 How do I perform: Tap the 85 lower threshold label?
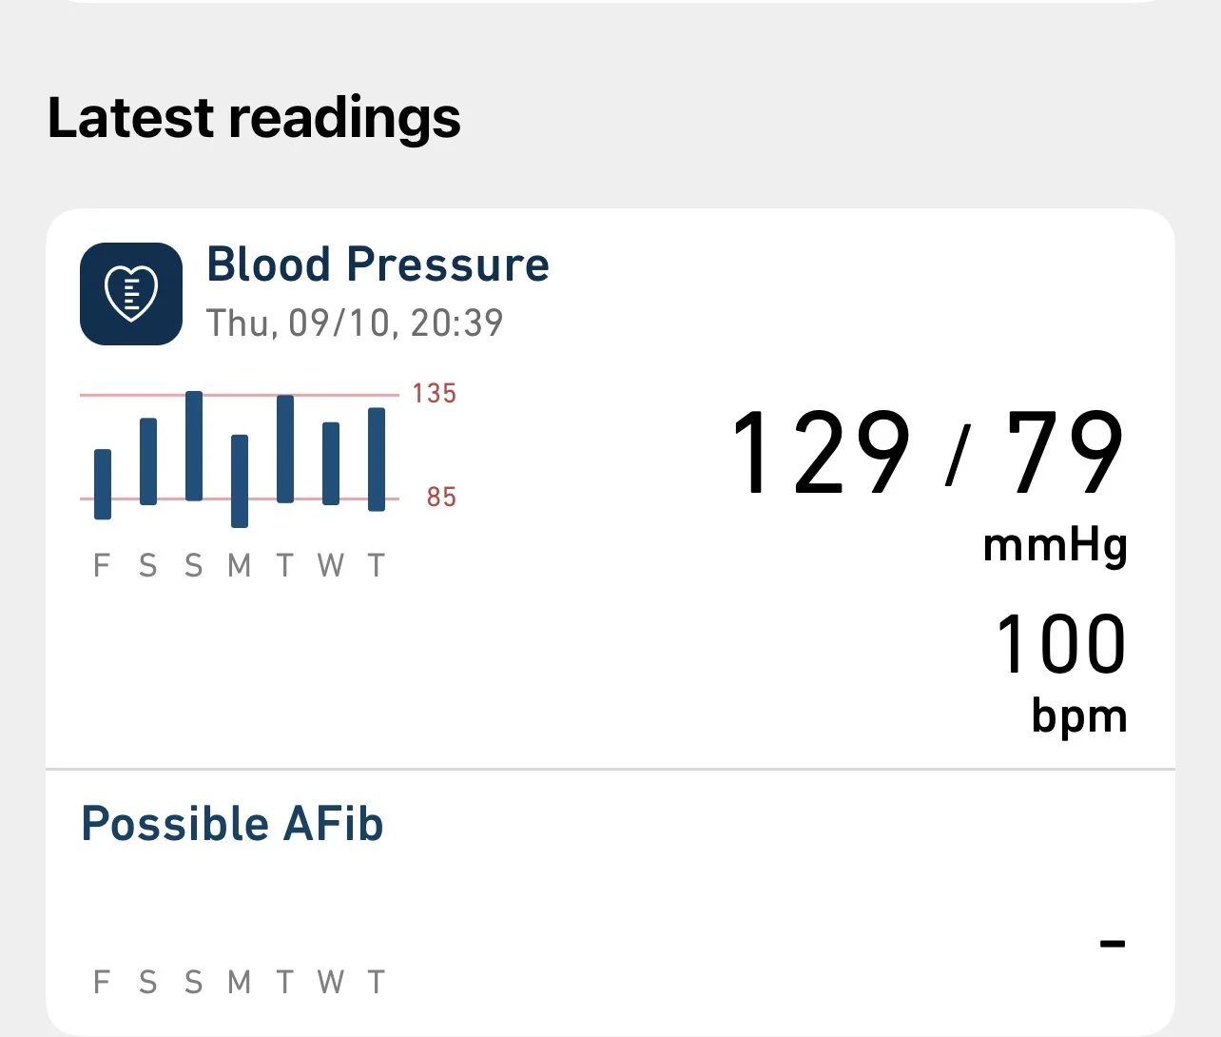pyautogui.click(x=441, y=498)
